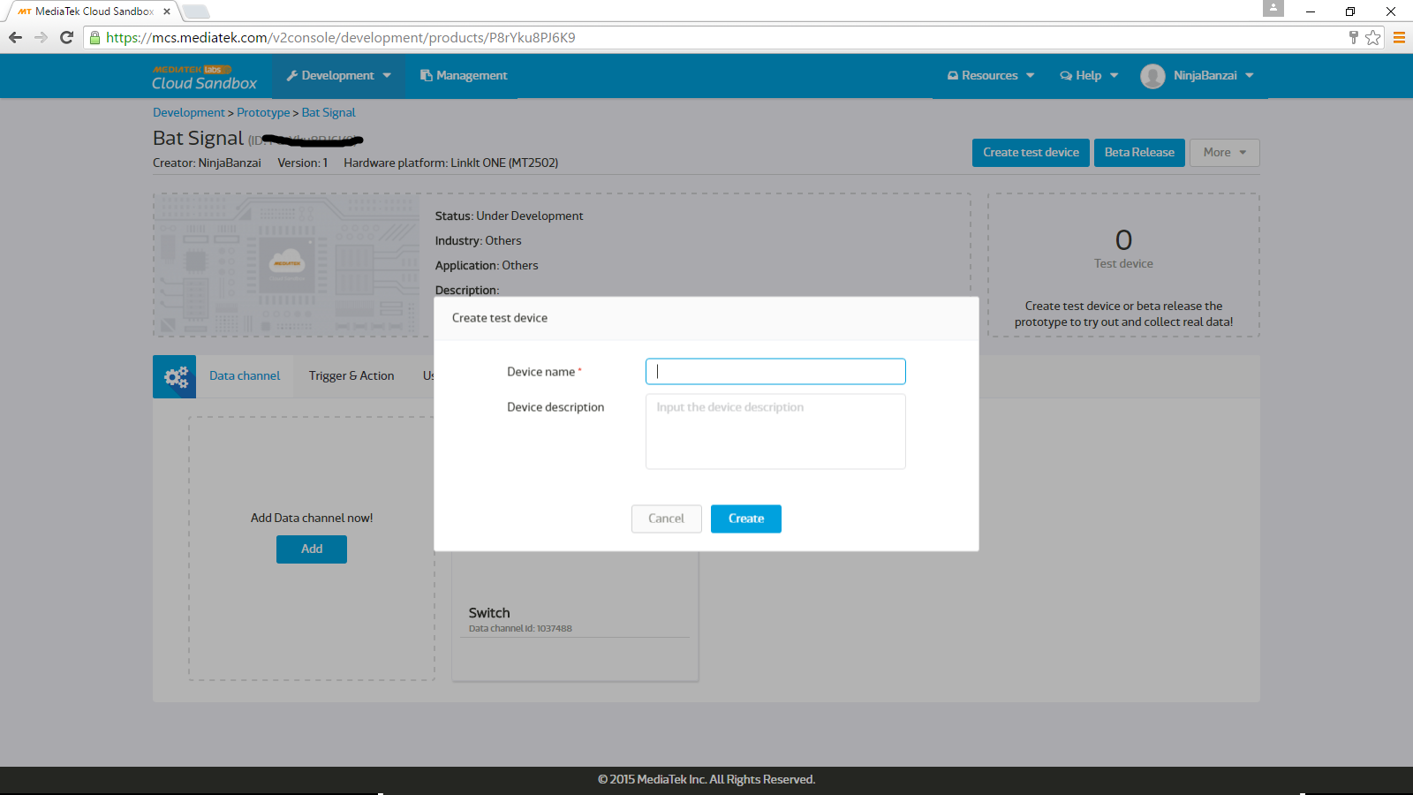Image resolution: width=1413 pixels, height=795 pixels.
Task: Click the Chrome user profile icon
Action: (x=1273, y=8)
